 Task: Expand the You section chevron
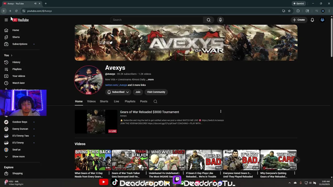(x=11, y=55)
